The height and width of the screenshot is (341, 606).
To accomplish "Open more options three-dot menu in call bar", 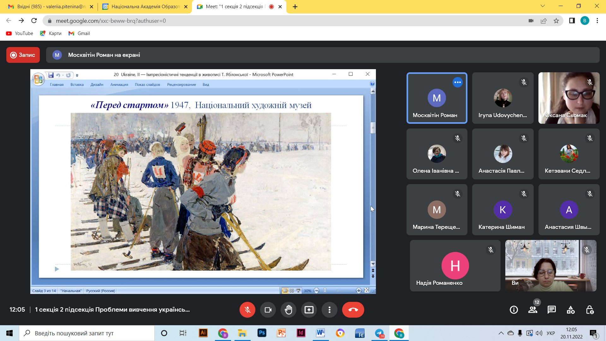I will (x=330, y=310).
